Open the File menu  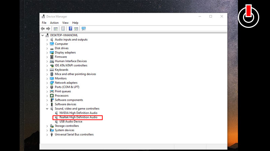pos(44,22)
